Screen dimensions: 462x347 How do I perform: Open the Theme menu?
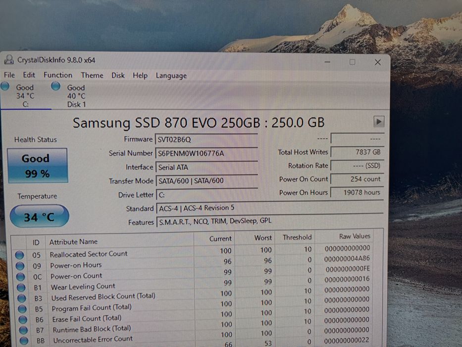point(92,75)
